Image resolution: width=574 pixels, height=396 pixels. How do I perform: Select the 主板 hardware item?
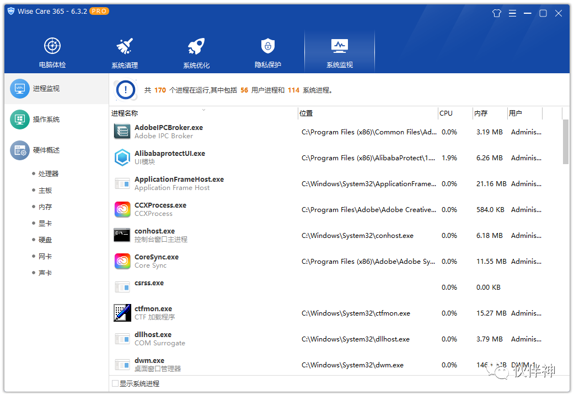pos(45,190)
